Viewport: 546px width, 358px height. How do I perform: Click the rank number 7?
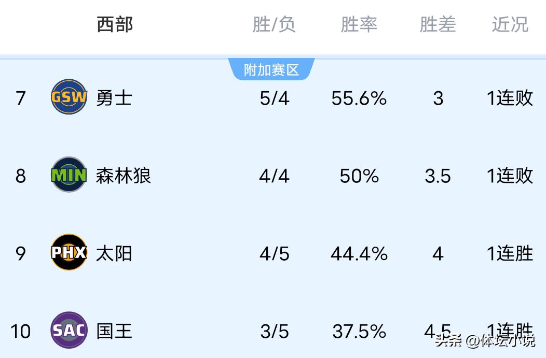pyautogui.click(x=20, y=98)
